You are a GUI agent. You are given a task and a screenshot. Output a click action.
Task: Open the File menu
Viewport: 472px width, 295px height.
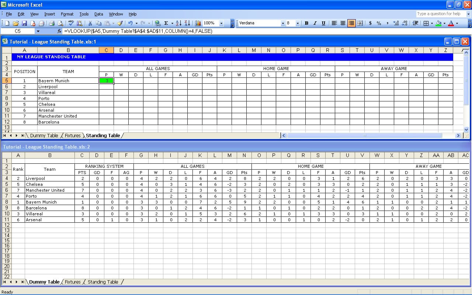click(x=9, y=14)
